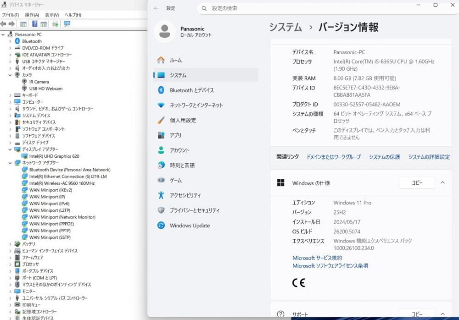The image size is (459, 320).
Task: Open 時刻と言語 settings icon
Action: (x=161, y=165)
